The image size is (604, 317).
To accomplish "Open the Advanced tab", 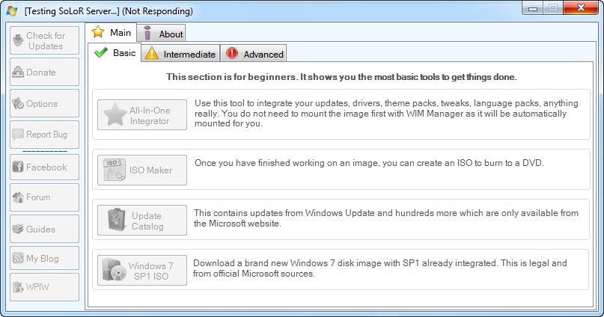I will tap(254, 54).
